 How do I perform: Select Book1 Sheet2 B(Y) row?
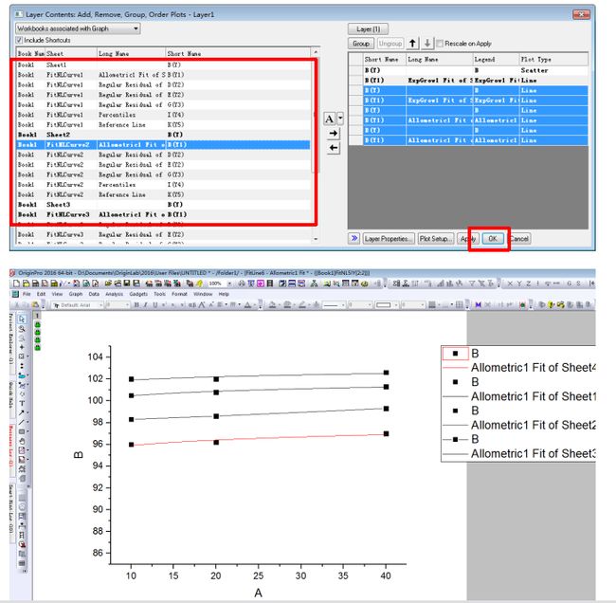(x=163, y=135)
